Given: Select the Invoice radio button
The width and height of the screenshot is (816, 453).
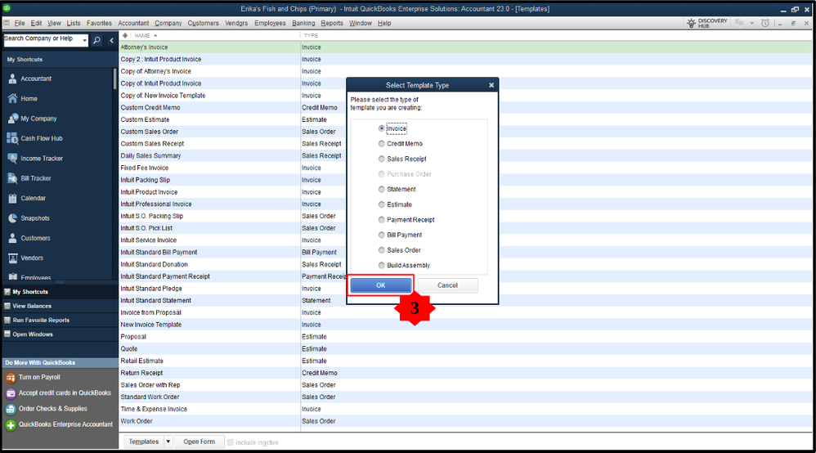Looking at the screenshot, I should click(382, 128).
